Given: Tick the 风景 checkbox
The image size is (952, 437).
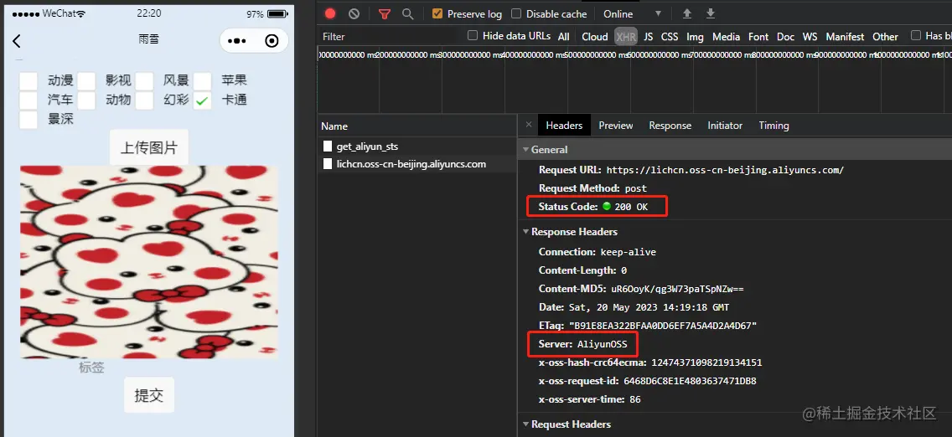Looking at the screenshot, I should (x=144, y=80).
